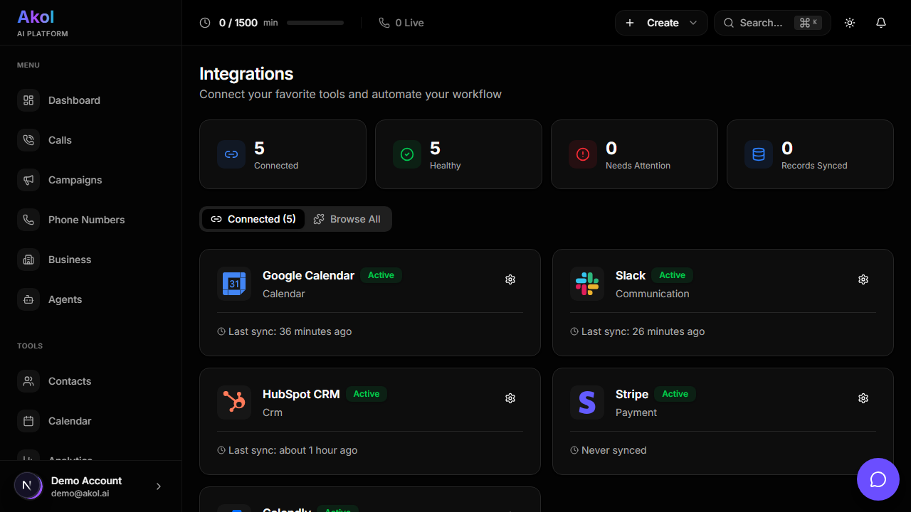Open the Dashboard from the sidebar
The image size is (911, 512).
tap(74, 100)
